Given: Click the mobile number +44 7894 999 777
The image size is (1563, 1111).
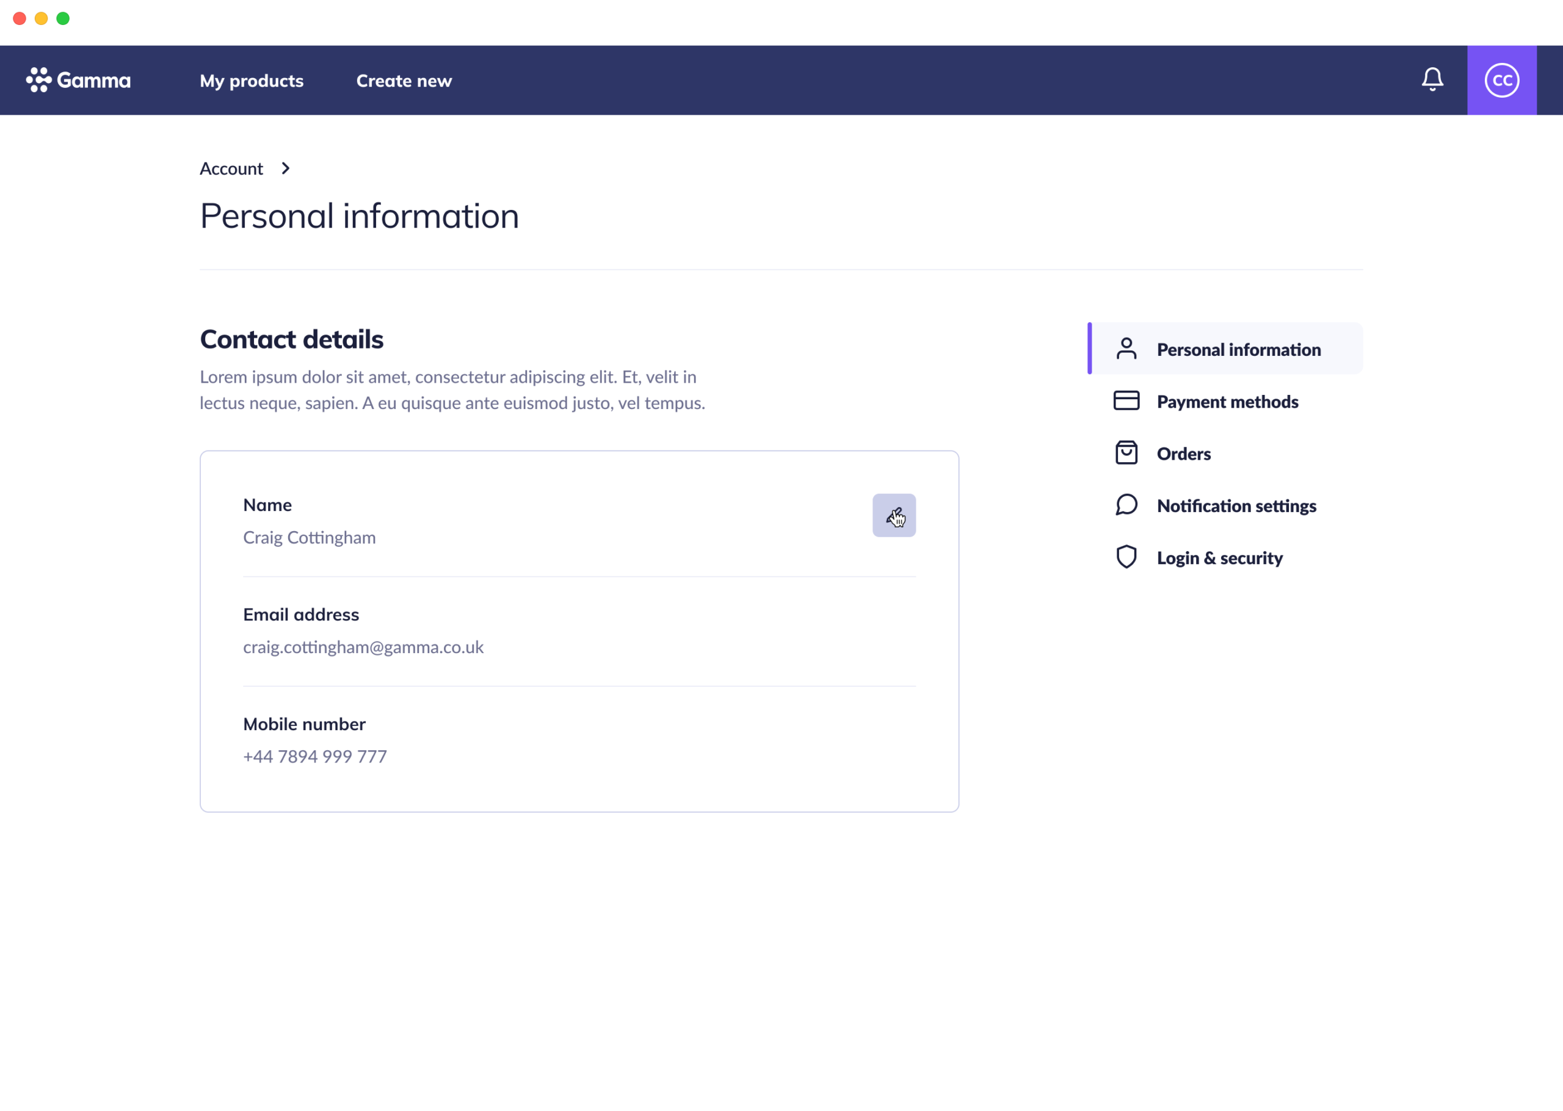Looking at the screenshot, I should point(314,756).
